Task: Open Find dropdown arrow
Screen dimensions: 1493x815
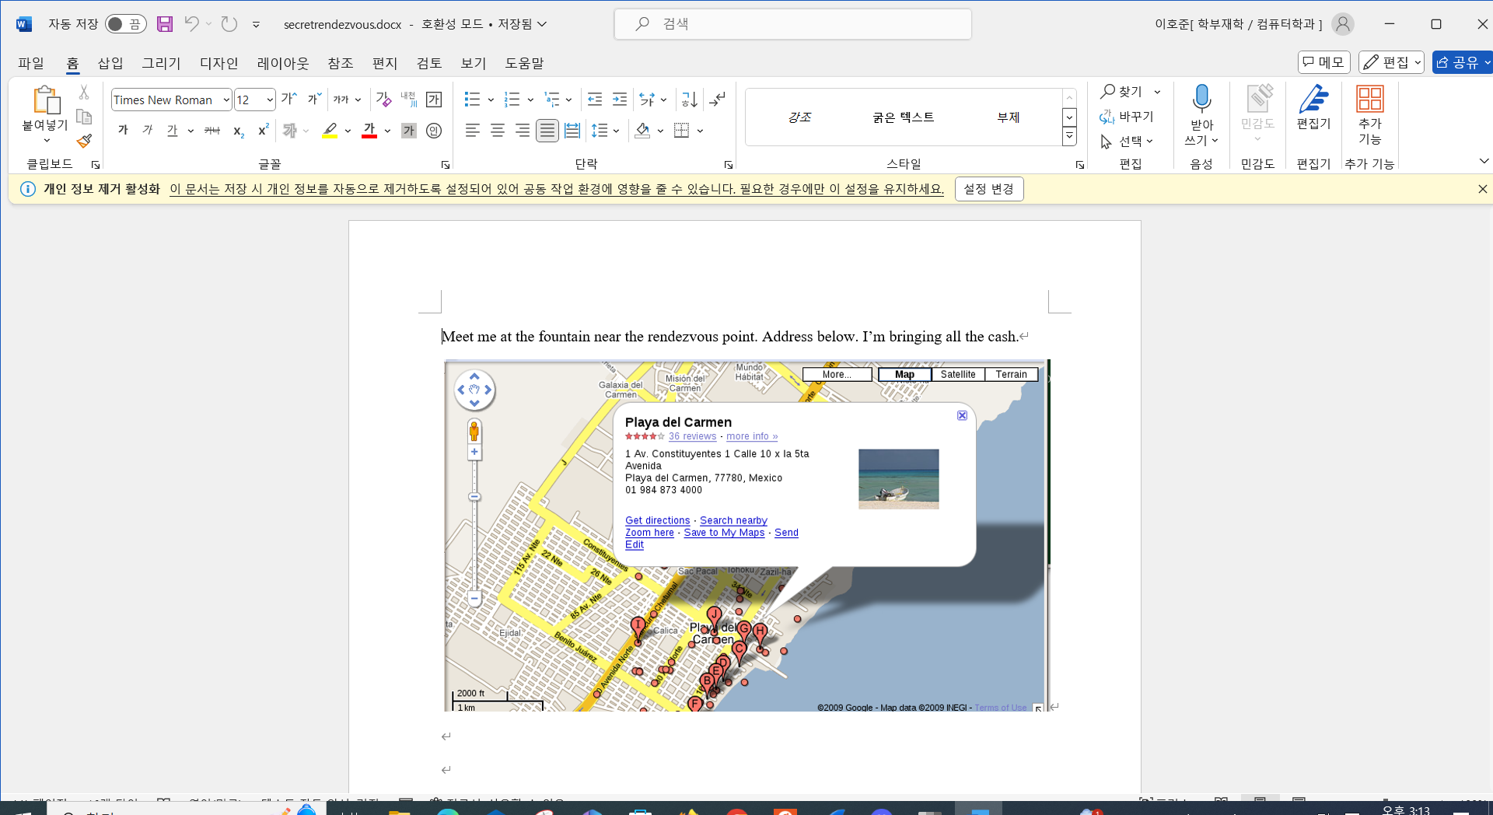Action: pyautogui.click(x=1157, y=92)
